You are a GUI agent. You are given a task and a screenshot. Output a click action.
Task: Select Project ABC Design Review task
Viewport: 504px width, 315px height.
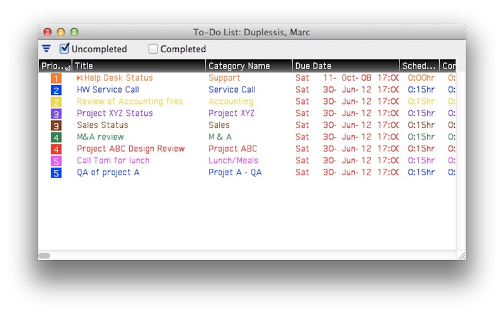(x=131, y=149)
